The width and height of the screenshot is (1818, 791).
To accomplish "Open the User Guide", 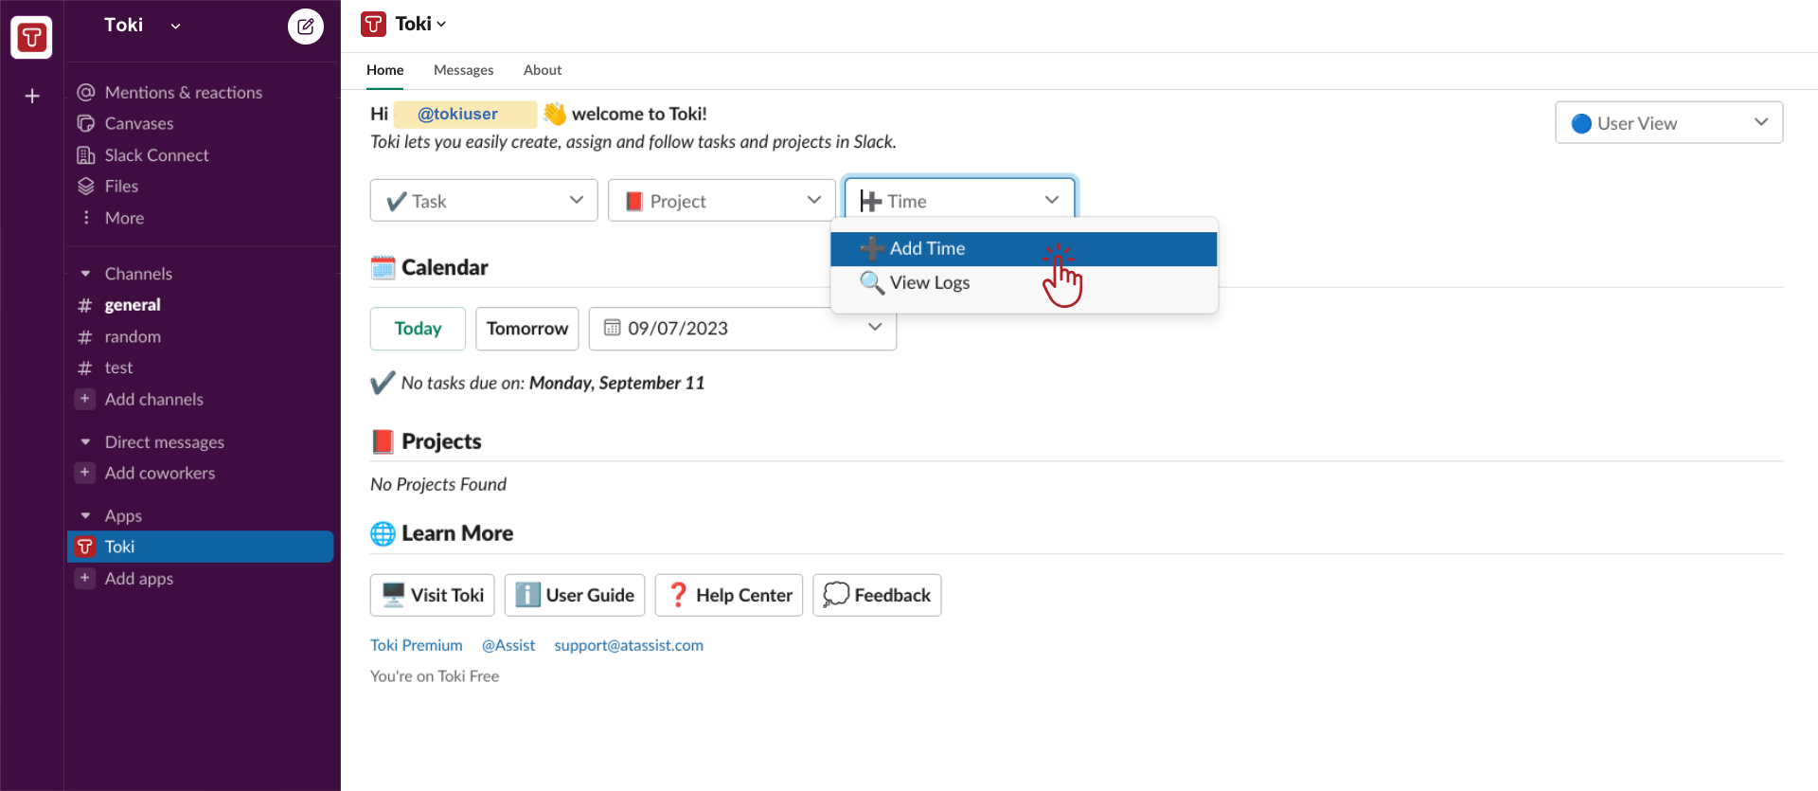I will [x=575, y=595].
